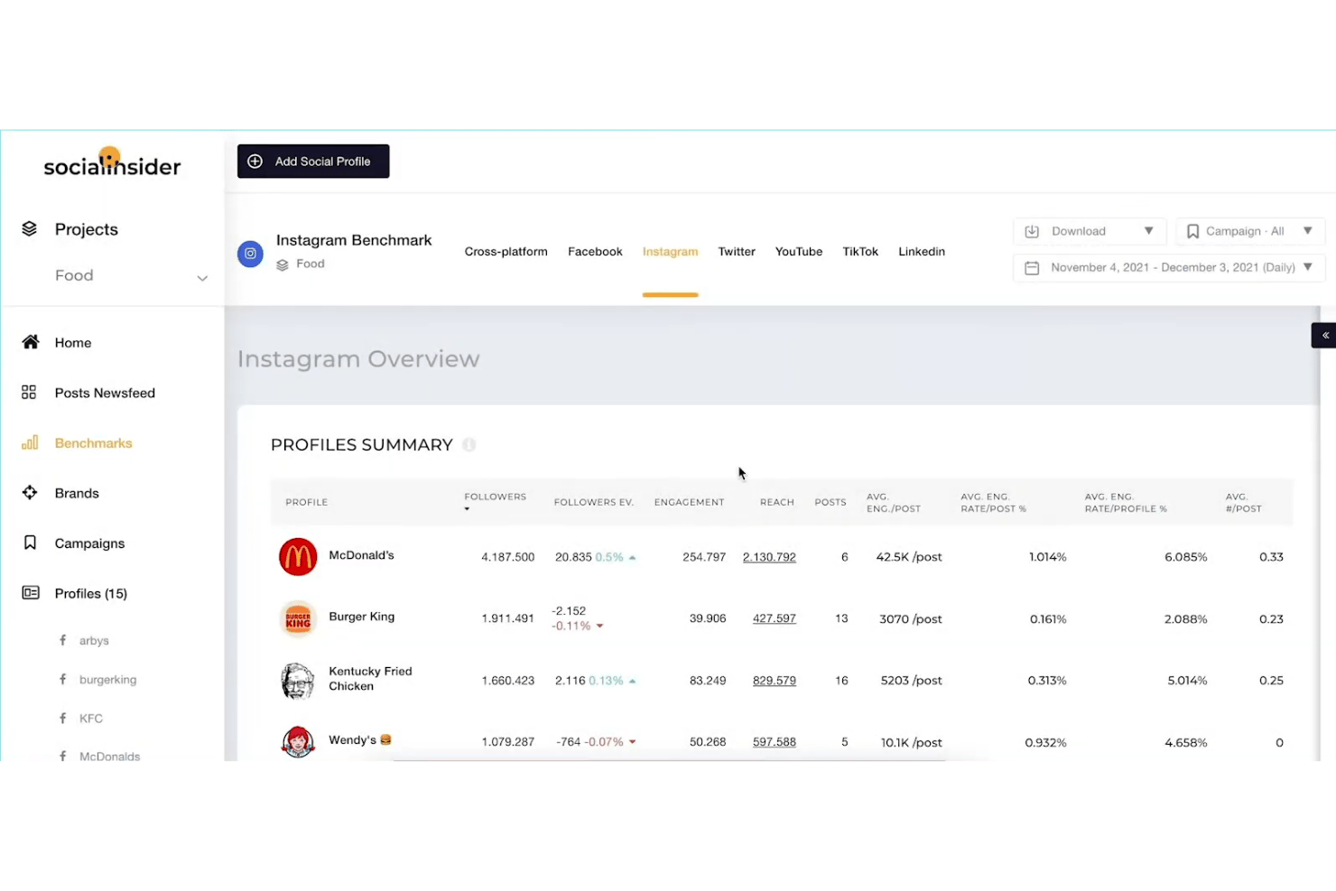Image resolution: width=1336 pixels, height=891 pixels.
Task: Open KFC's reach link 829.579
Action: coord(775,681)
